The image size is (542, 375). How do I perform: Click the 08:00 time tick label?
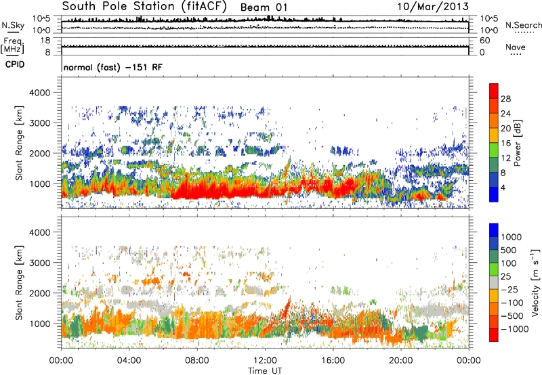coord(197,361)
